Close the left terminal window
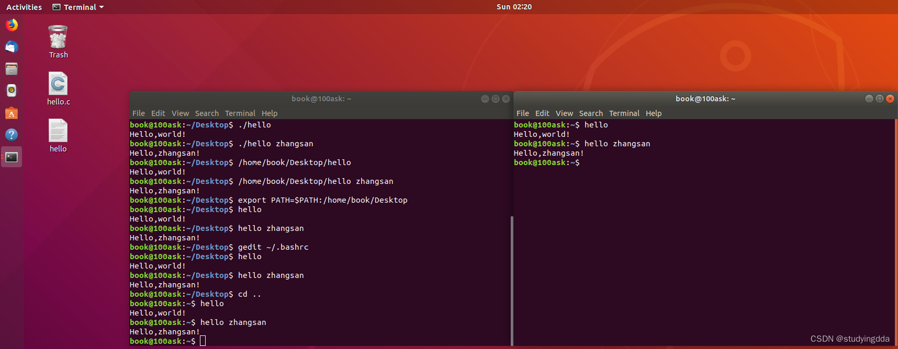 click(x=506, y=99)
